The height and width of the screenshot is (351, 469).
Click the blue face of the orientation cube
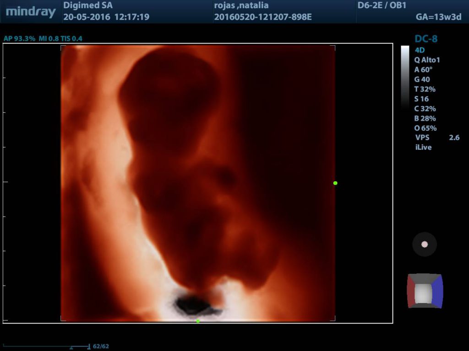(437, 291)
